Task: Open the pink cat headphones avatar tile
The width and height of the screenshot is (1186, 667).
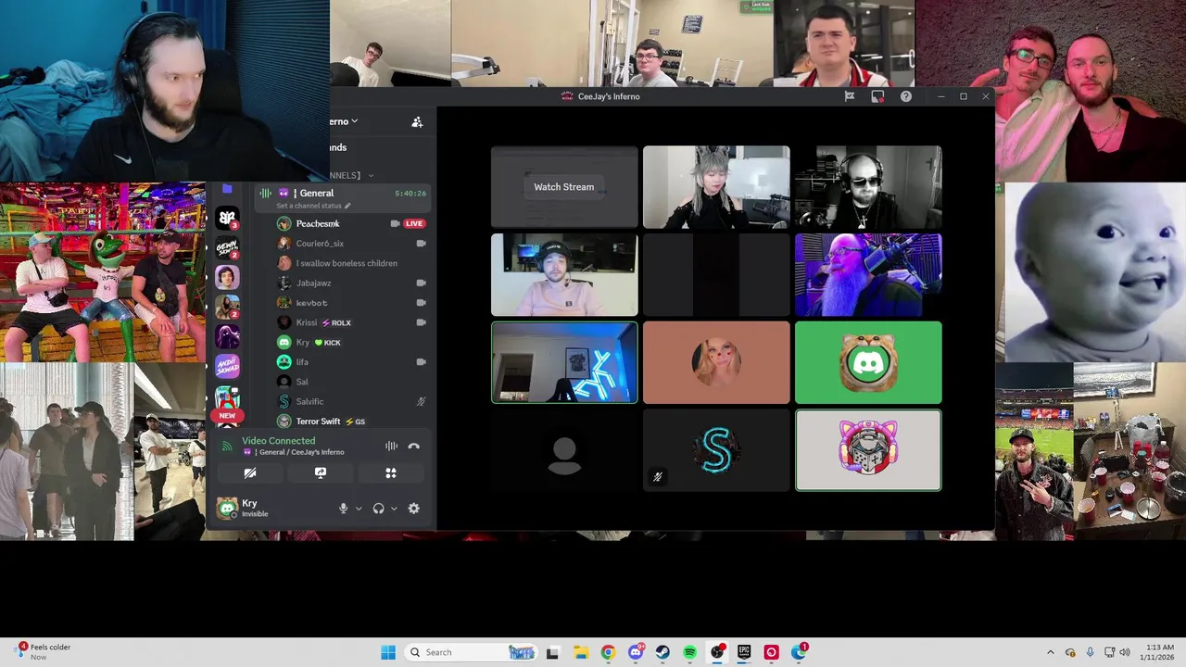Action: click(868, 450)
